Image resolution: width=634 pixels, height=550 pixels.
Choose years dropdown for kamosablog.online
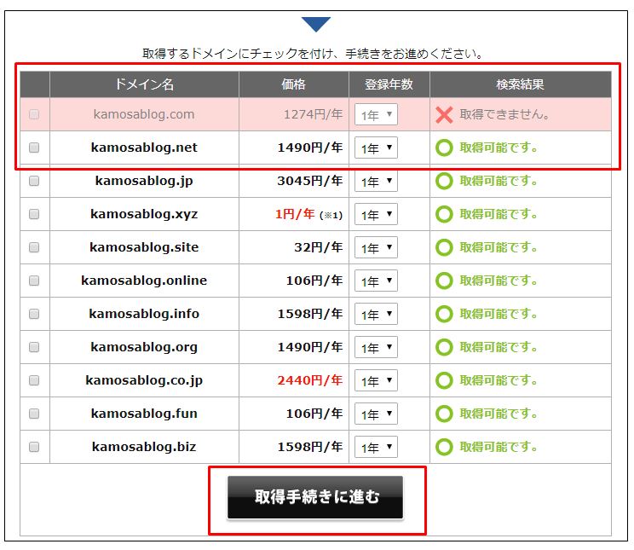pos(376,281)
